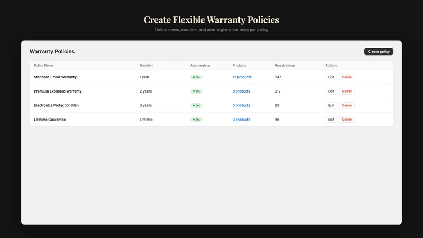The width and height of the screenshot is (423, 238).
Task: Delete the Lifetime Guarantee policy
Action: click(x=346, y=120)
